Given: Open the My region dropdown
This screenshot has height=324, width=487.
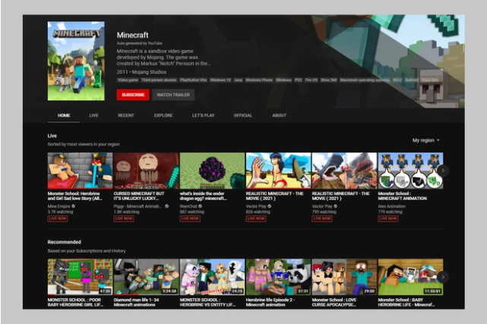Looking at the screenshot, I should pyautogui.click(x=426, y=140).
